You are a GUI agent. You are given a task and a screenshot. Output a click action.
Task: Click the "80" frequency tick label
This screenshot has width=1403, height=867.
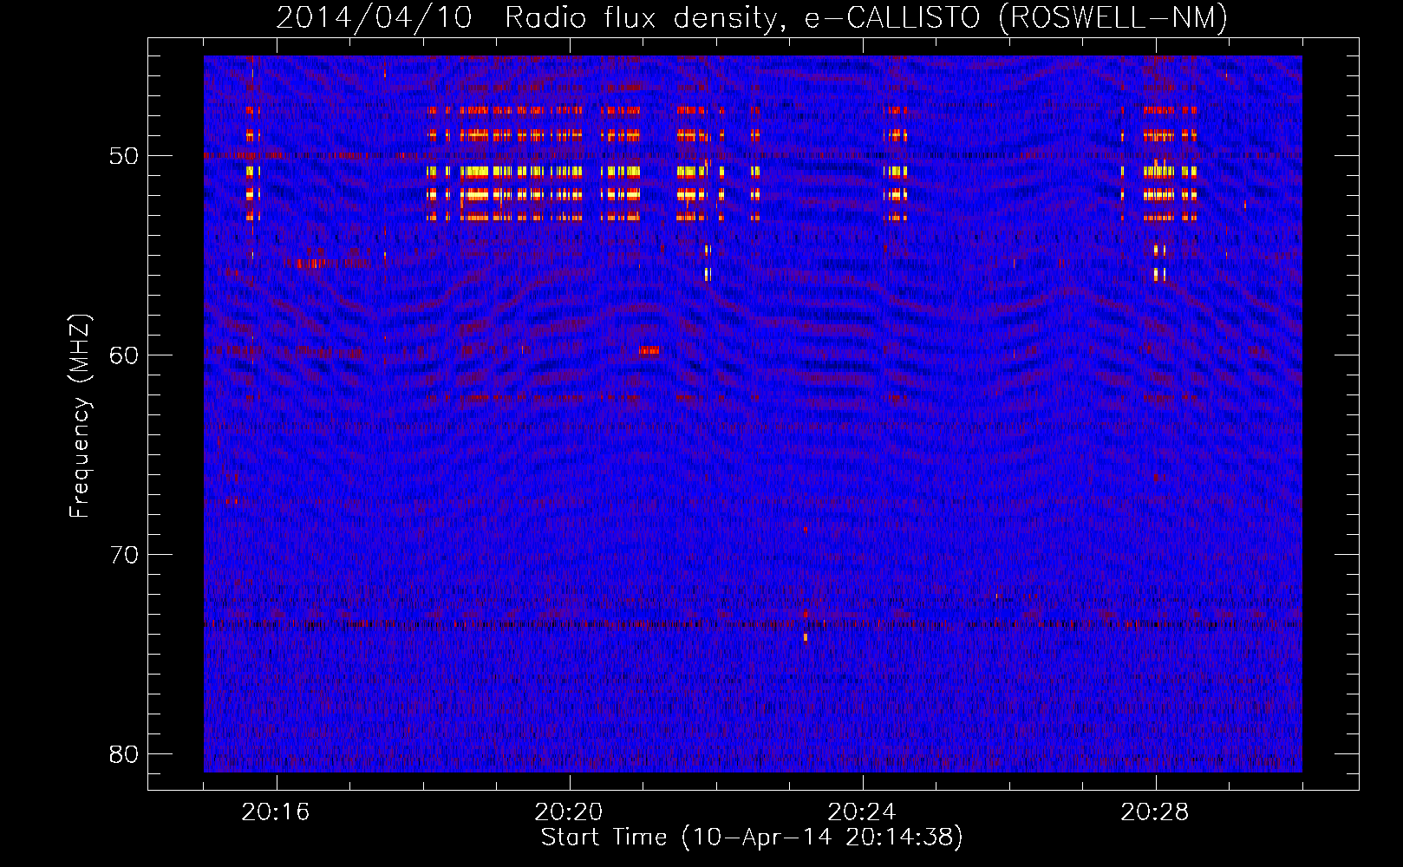(x=124, y=754)
